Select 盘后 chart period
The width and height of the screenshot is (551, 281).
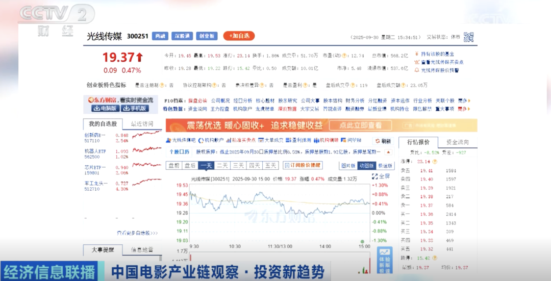pos(190,165)
